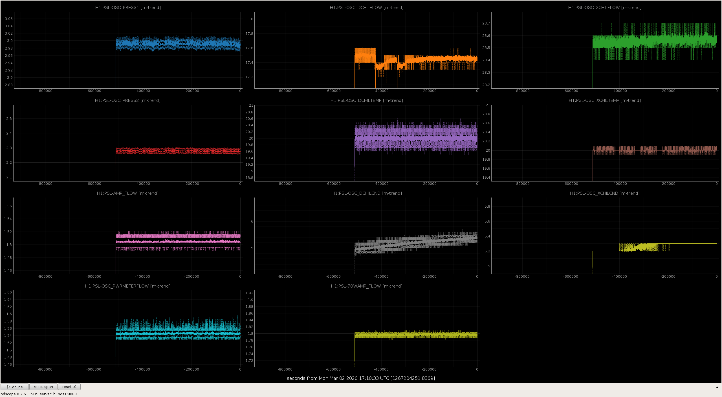722x397 pixels.
Task: Expand the panel with the bottom-right arrow
Action: click(x=717, y=387)
